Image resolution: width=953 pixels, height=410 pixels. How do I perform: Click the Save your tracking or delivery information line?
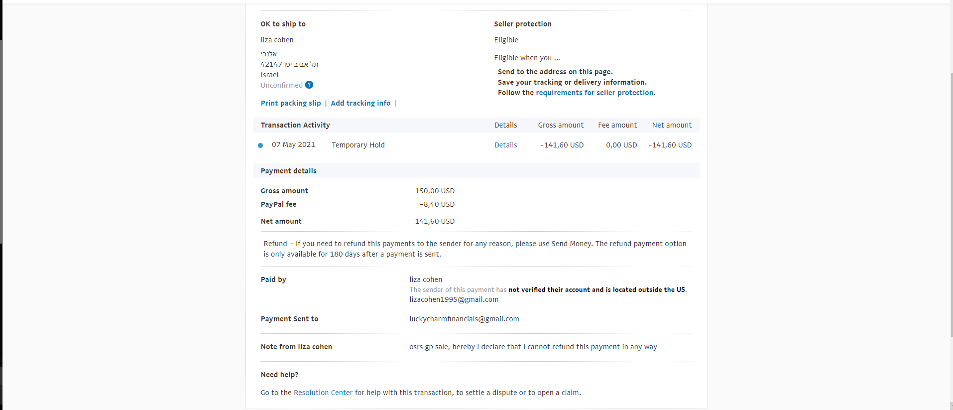572,82
